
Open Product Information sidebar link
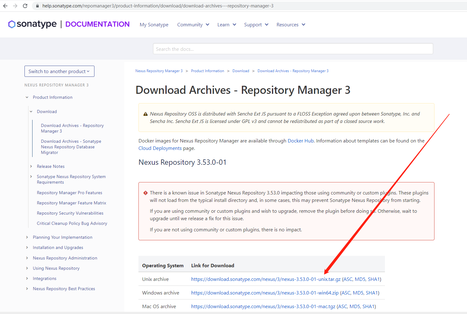(x=53, y=97)
